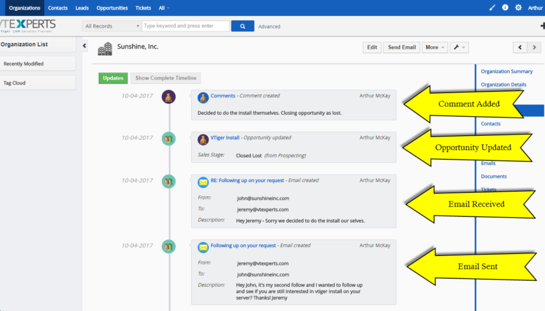Switch to the Opportunities tab

(x=112, y=8)
